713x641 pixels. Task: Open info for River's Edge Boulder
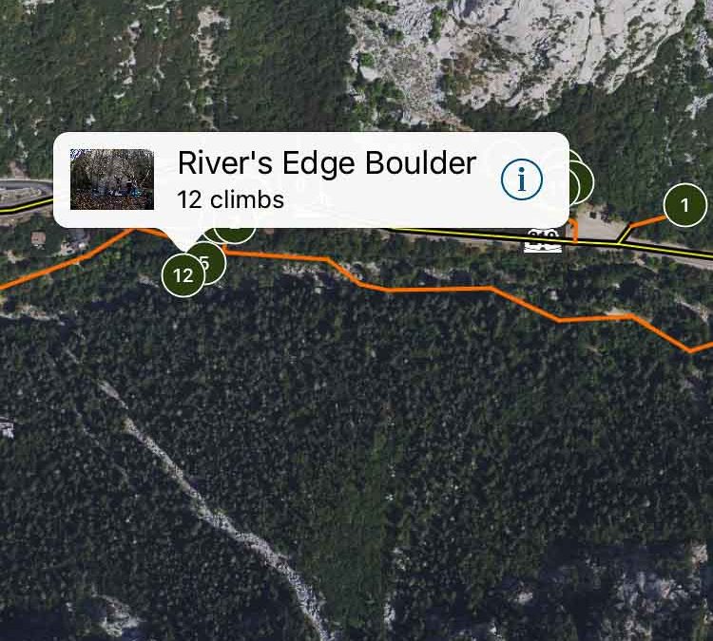pos(522,179)
